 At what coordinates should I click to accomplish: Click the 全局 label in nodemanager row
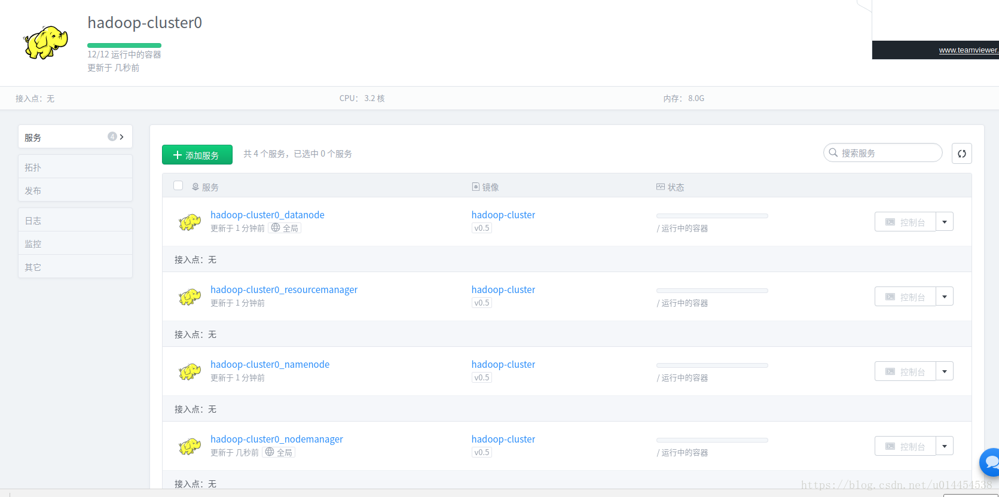(285, 453)
